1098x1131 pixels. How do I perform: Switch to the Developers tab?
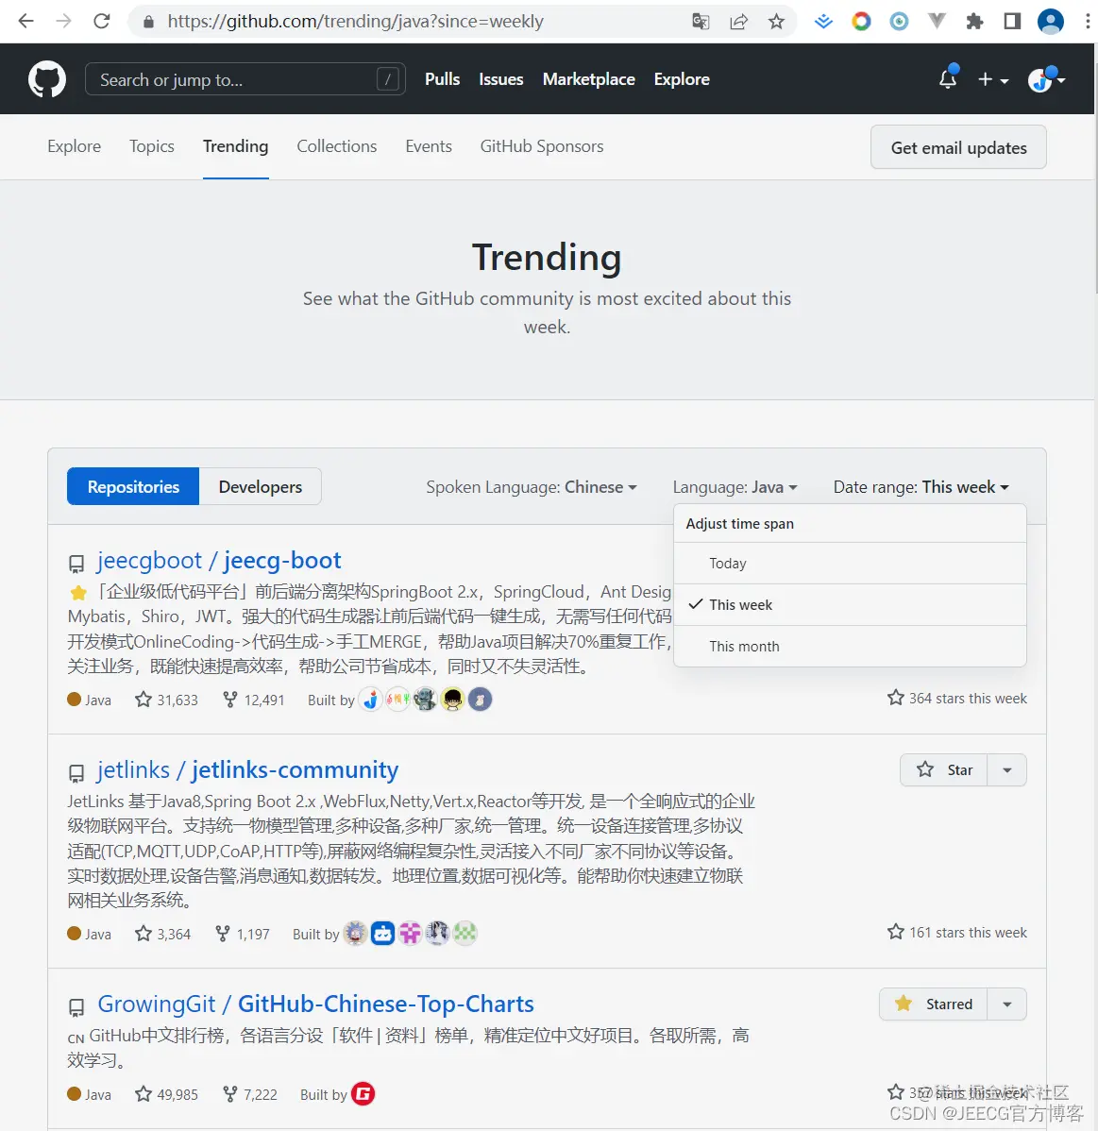[x=260, y=486]
